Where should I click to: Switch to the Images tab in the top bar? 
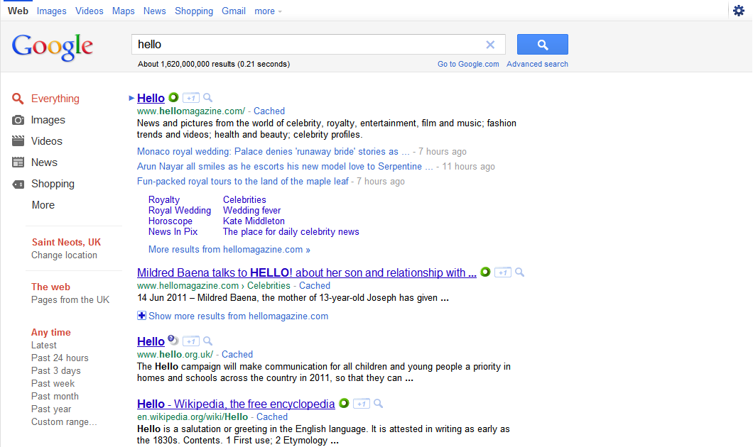coord(51,11)
